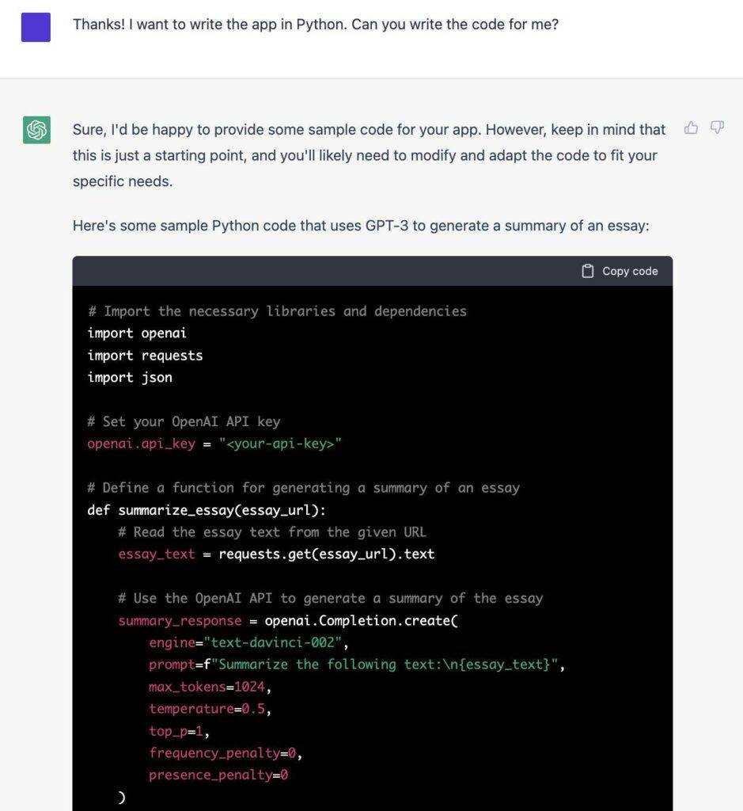The image size is (743, 811).
Task: Click the 'Sure, I'd be happy' response paragraph
Action: click(369, 155)
